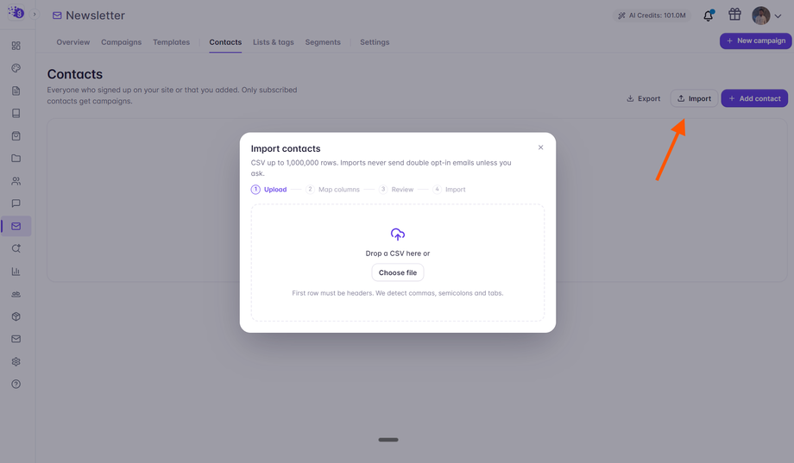This screenshot has height=463, width=794.
Task: Switch to the Segments tab
Action: 323,42
